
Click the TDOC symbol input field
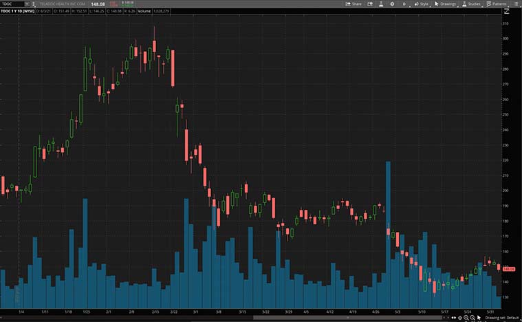[x=12, y=4]
